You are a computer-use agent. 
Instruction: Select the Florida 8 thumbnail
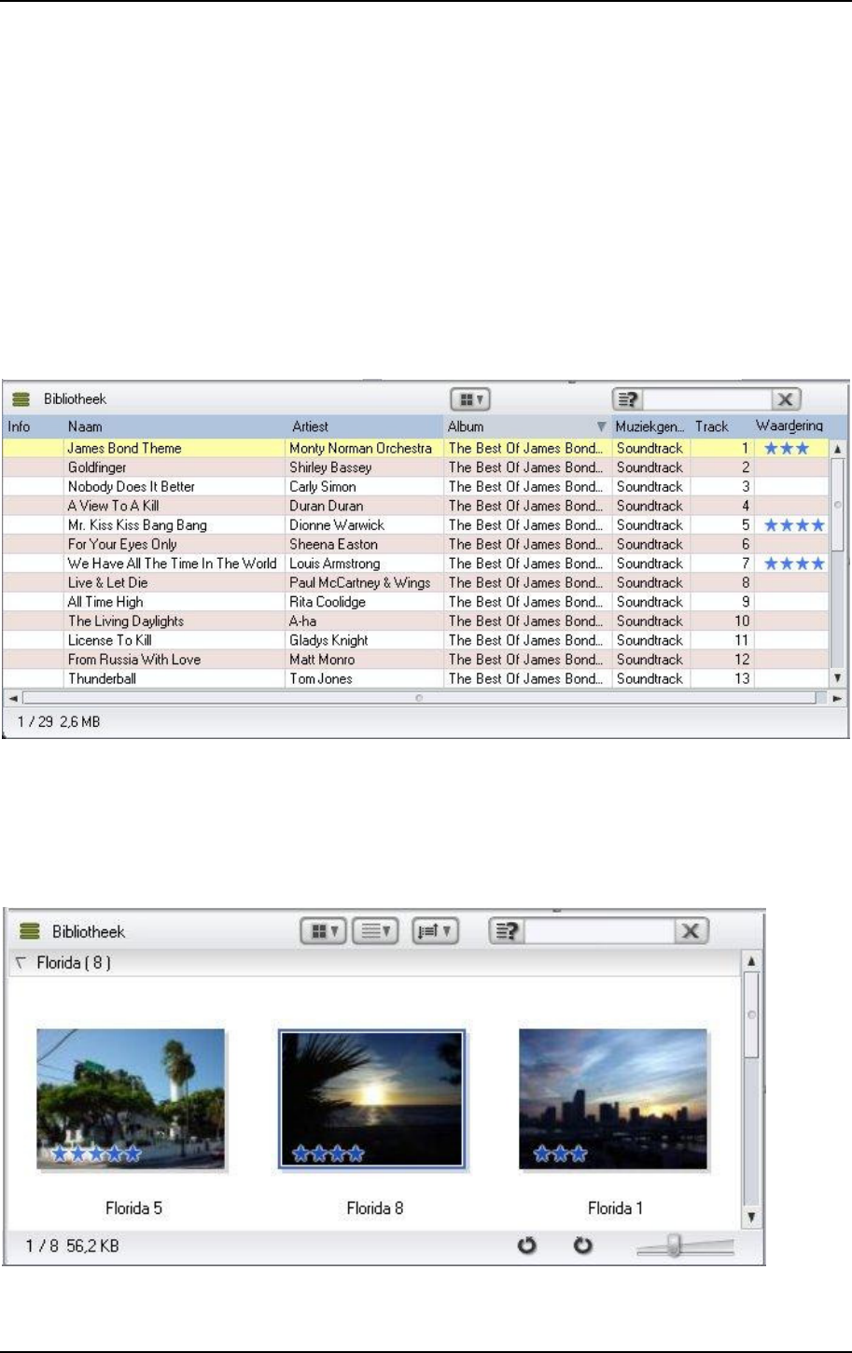coord(371,1099)
